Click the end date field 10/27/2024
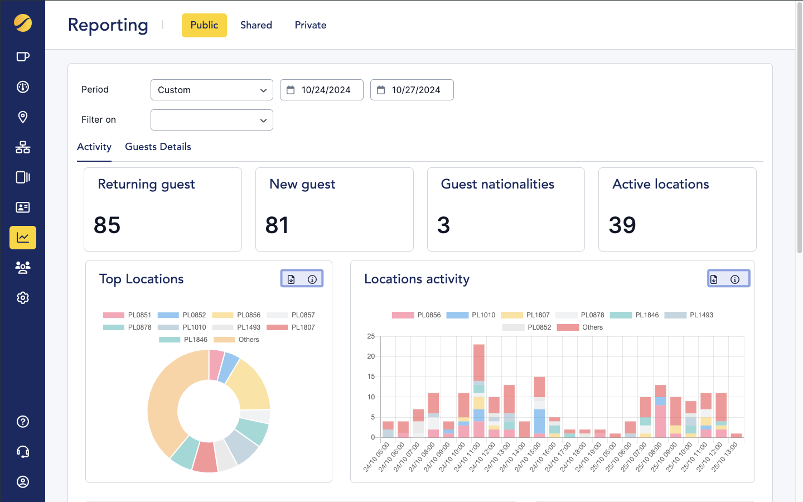803x502 pixels. (412, 90)
